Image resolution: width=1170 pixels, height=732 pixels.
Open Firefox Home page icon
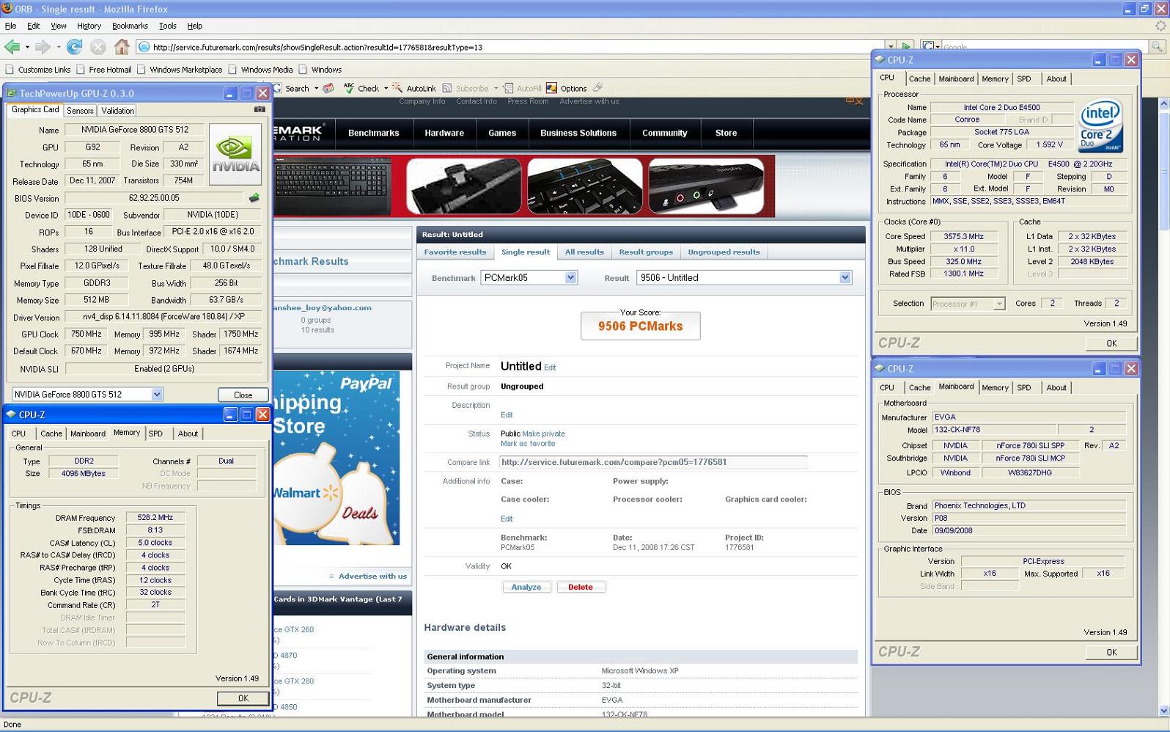[122, 47]
